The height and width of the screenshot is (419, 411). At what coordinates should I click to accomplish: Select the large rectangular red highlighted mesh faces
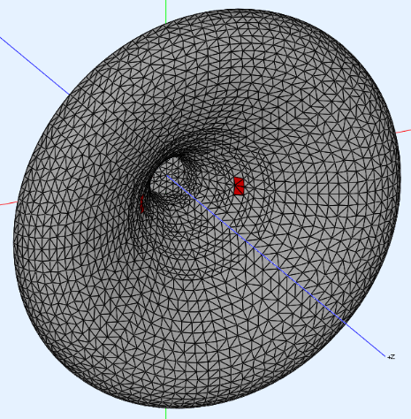(240, 186)
